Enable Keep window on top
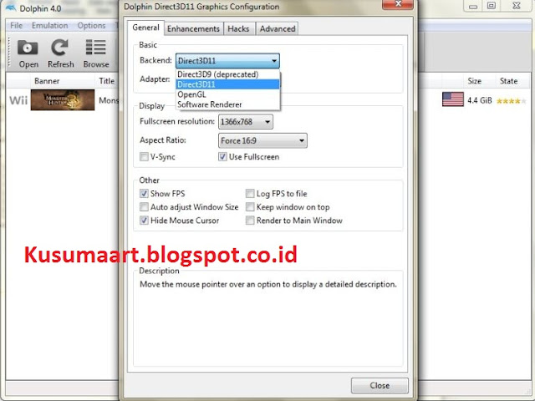The image size is (535, 401). pos(250,207)
